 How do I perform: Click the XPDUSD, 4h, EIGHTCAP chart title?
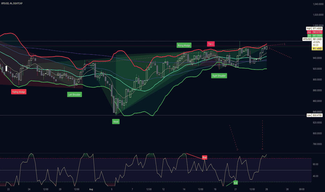(12, 3)
